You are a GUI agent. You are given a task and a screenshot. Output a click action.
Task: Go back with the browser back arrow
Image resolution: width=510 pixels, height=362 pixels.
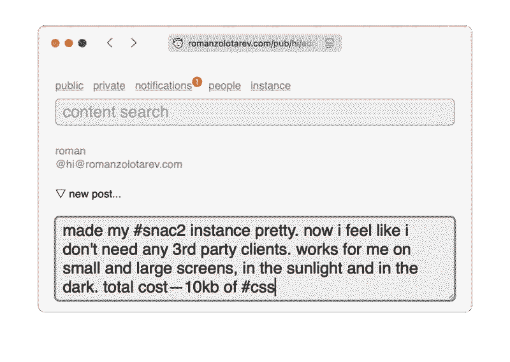coord(110,43)
